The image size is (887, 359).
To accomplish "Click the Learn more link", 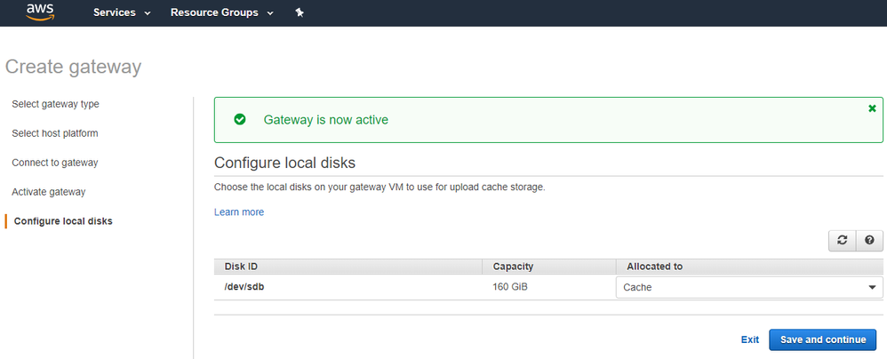I will pyautogui.click(x=239, y=212).
